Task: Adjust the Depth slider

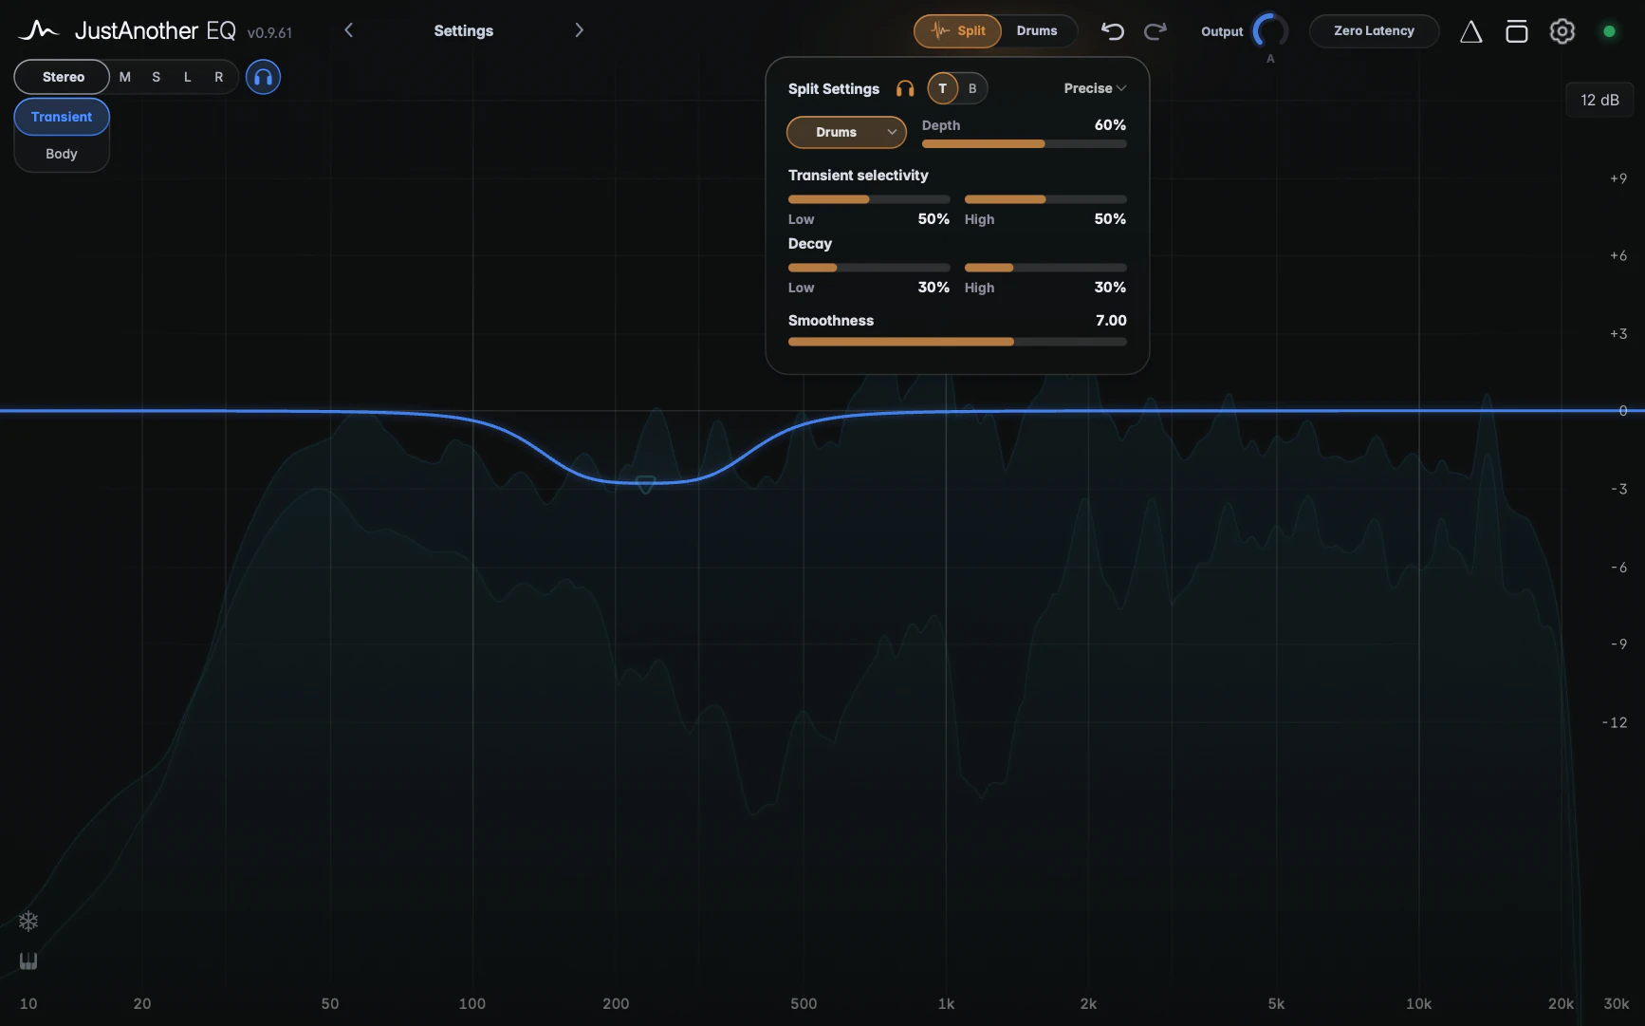Action: coord(1025,144)
